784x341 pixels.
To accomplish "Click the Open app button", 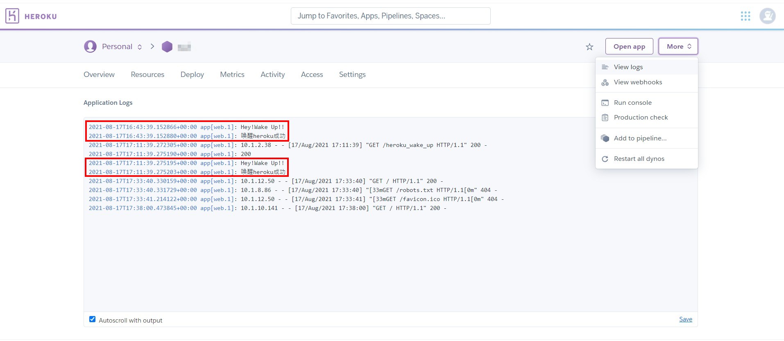I will (629, 46).
